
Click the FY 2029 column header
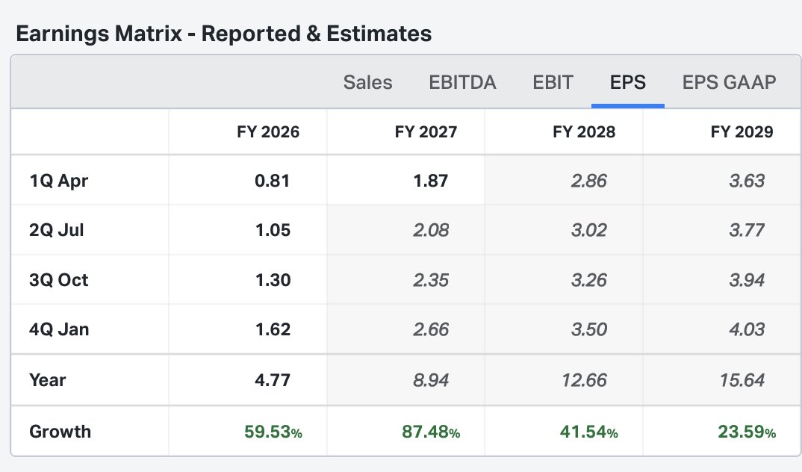[x=742, y=132]
